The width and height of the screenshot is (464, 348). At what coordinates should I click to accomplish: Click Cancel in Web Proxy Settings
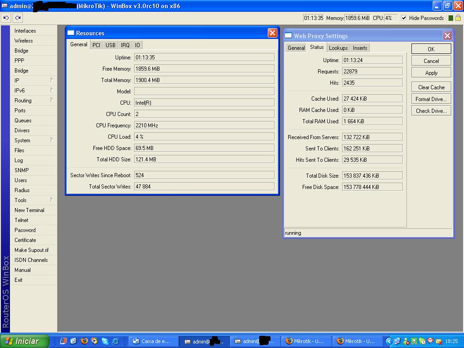pyautogui.click(x=431, y=61)
